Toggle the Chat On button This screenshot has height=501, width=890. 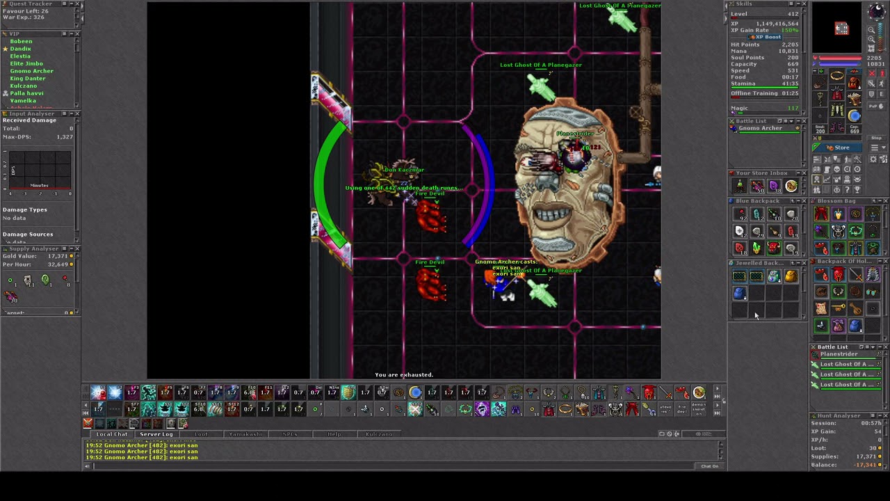[709, 466]
